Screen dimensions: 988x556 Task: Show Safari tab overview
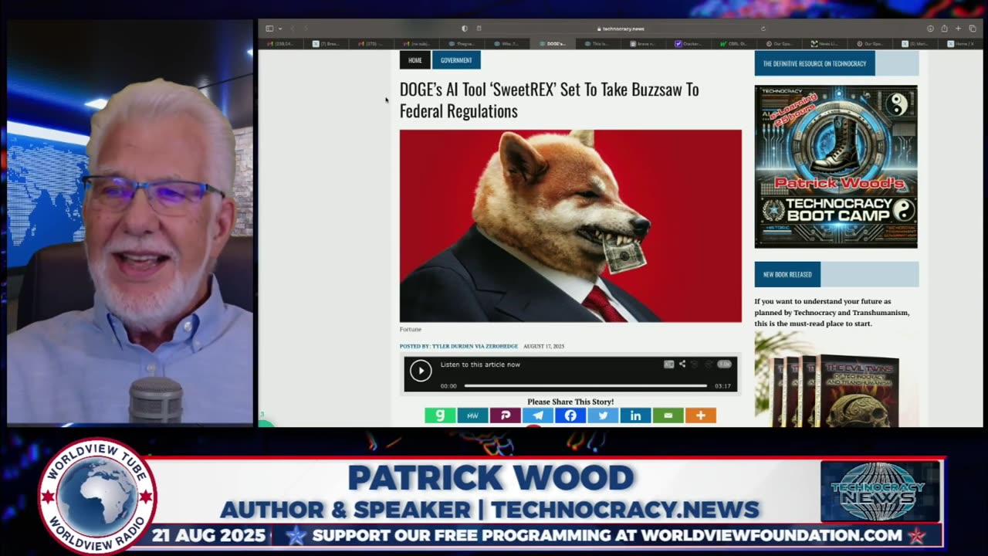pyautogui.click(x=971, y=29)
